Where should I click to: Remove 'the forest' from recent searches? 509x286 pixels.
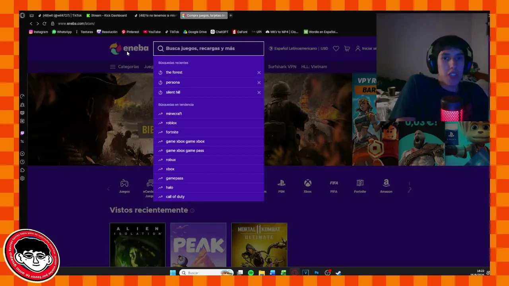pos(259,72)
